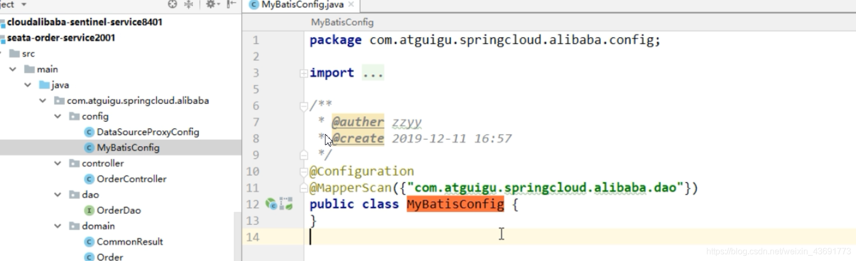
Task: Collapse the domain package
Action: [x=58, y=226]
